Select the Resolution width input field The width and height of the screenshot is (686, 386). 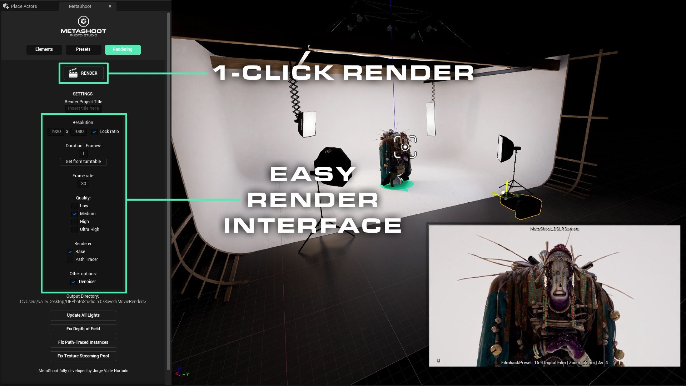pos(56,131)
